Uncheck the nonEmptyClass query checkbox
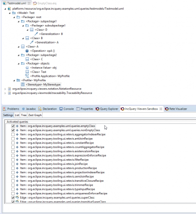Viewport: 196px width, 214px height. pyautogui.click(x=13, y=130)
